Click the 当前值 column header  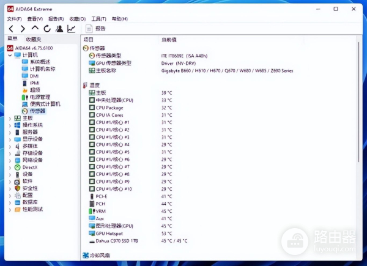pyautogui.click(x=169, y=40)
